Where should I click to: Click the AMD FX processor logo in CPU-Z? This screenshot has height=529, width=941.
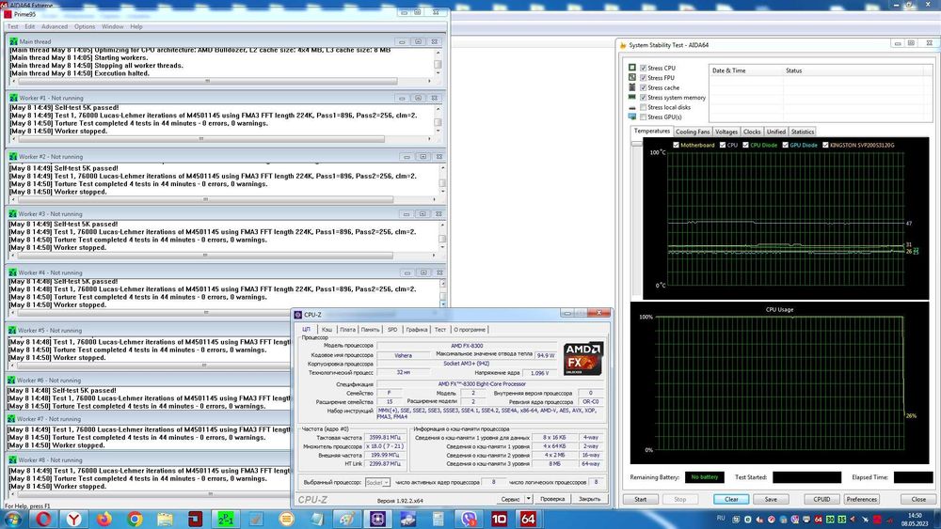(x=583, y=358)
